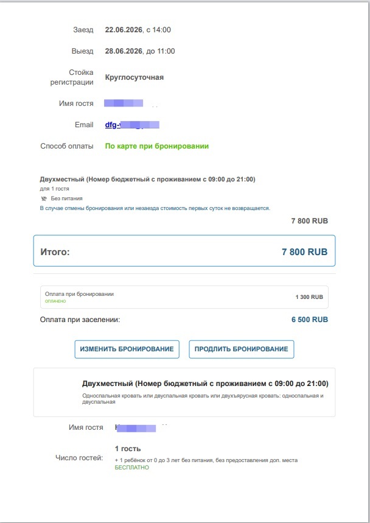
Task: Click the "Оплата при бронировании" payment row
Action: pyautogui.click(x=79, y=294)
